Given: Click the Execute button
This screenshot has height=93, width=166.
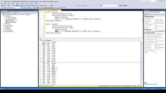Looking at the screenshot, I should click(24, 8).
